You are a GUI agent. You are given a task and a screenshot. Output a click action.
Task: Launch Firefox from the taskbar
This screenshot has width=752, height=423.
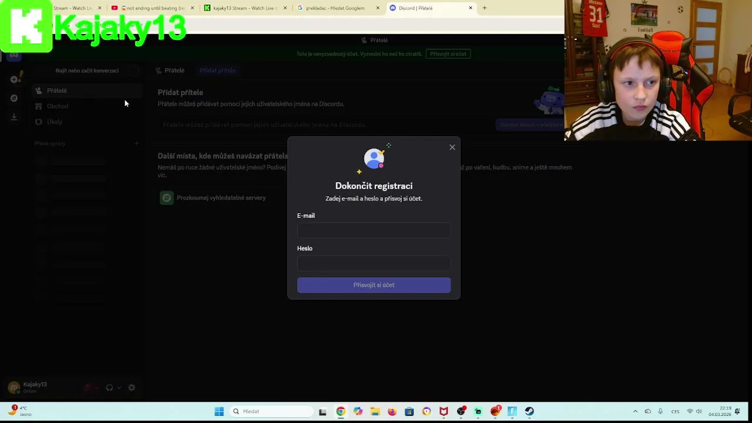coord(392,411)
